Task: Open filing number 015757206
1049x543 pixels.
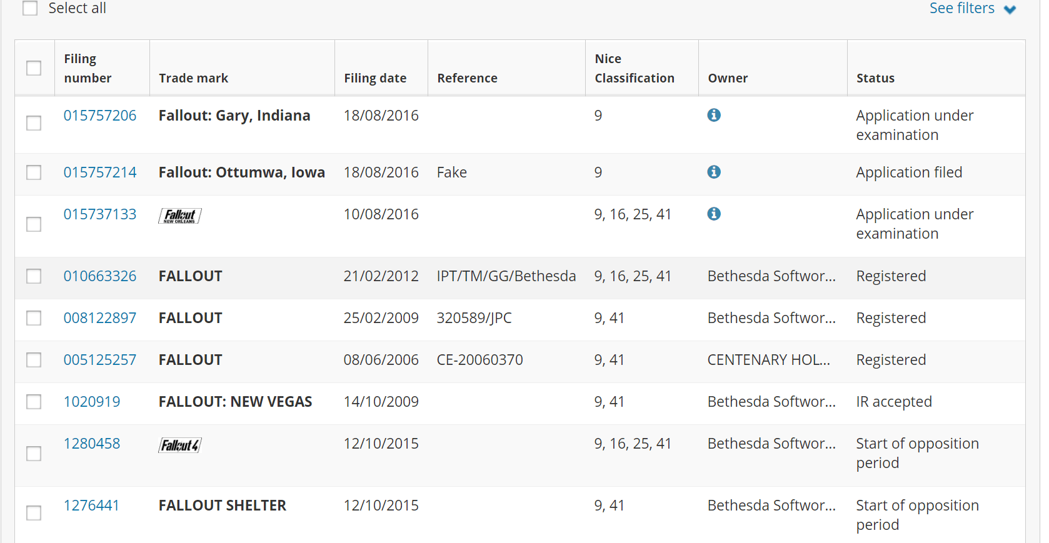Action: tap(100, 116)
